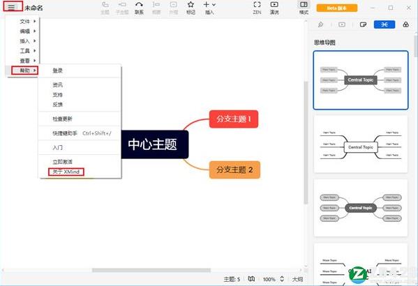Add a Summary (概要) from toolbar
Screen dimensions: 418x286
(x=156, y=8)
